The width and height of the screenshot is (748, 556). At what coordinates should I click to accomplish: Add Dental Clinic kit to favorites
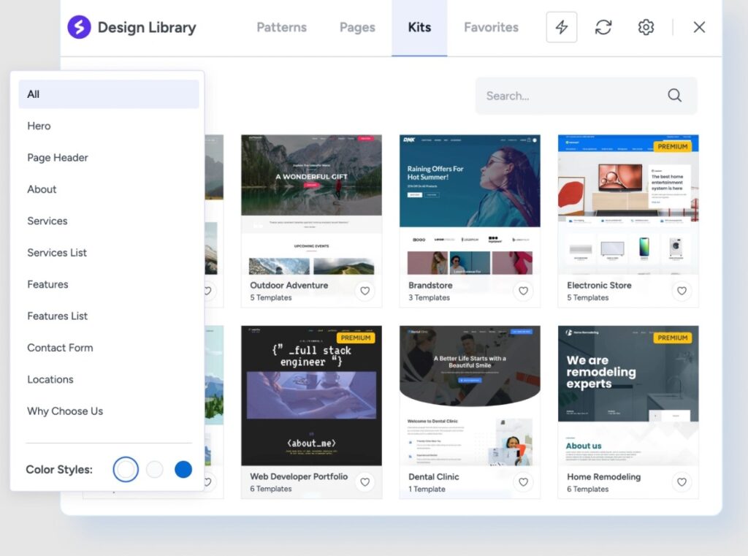[x=523, y=482]
